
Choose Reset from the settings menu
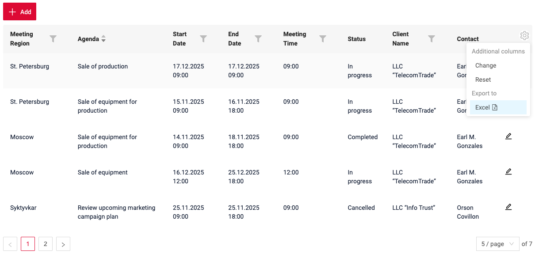(483, 80)
